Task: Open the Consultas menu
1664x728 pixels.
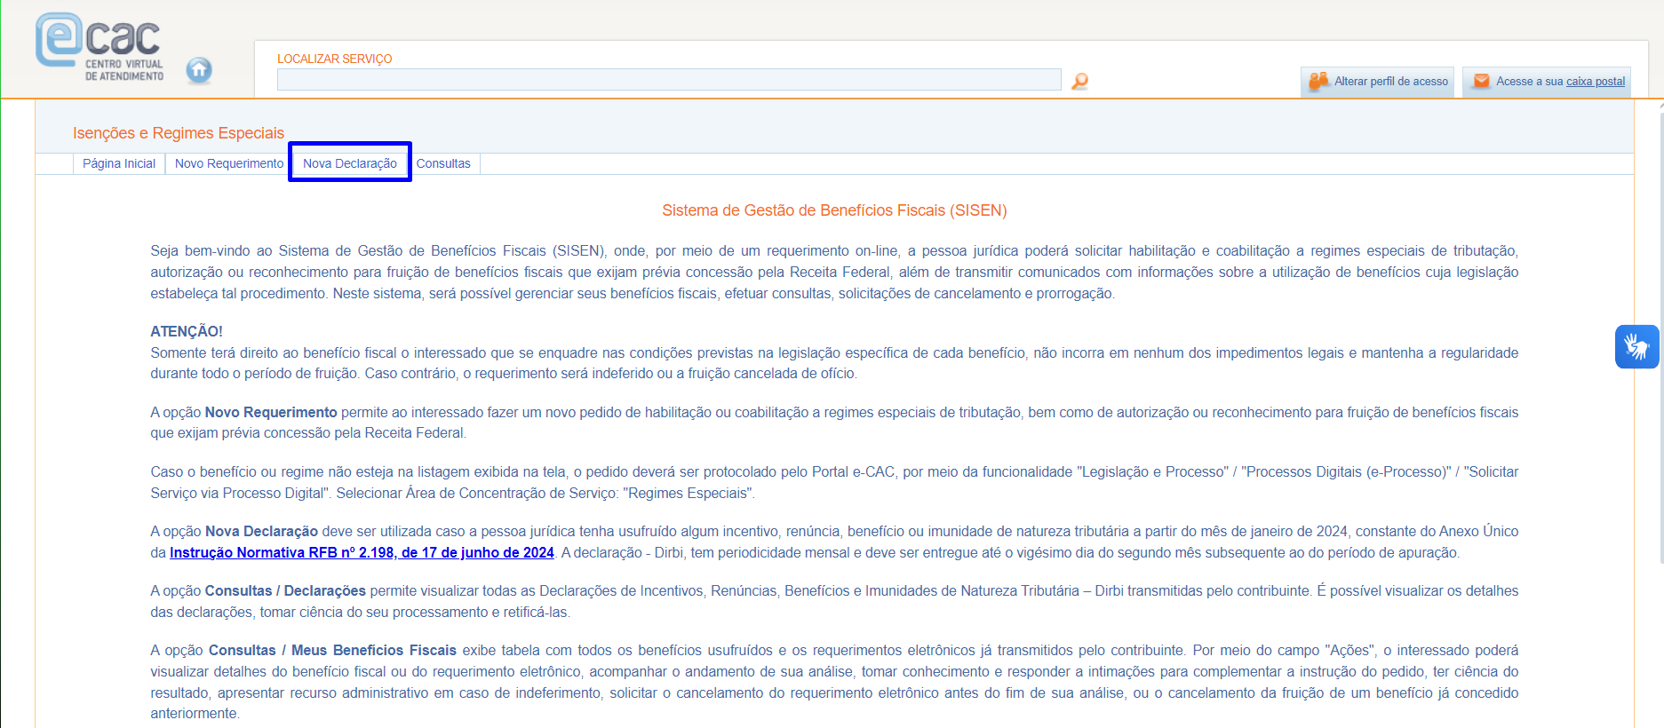Action: (443, 163)
